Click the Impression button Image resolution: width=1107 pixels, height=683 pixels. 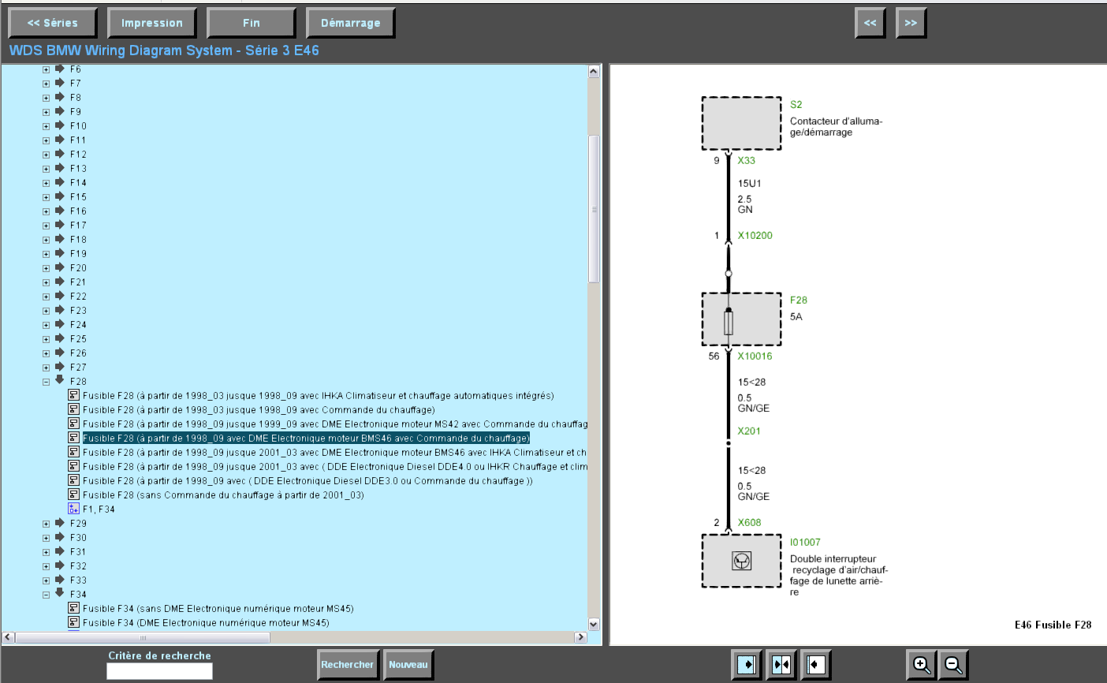pos(152,23)
